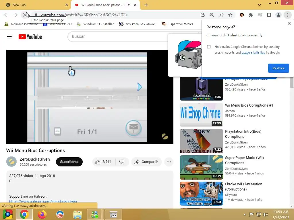Open the taskbar Start button
The height and width of the screenshot is (220, 294).
(8, 214)
